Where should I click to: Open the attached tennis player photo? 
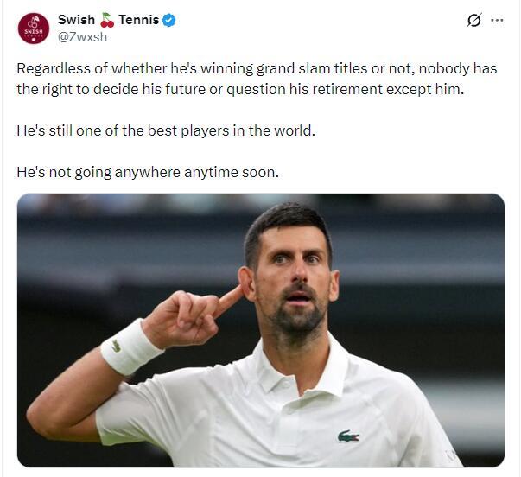(261, 330)
